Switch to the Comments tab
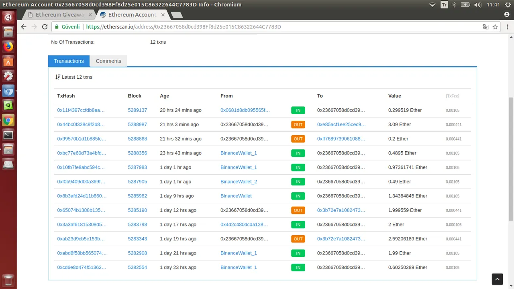The width and height of the screenshot is (514, 289). pos(108,61)
